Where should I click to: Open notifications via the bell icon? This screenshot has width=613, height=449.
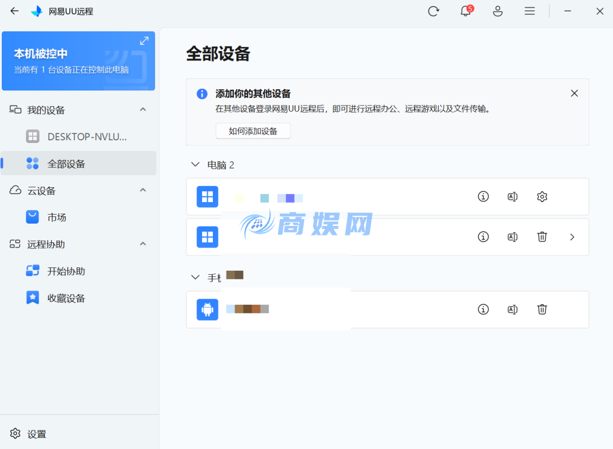465,11
